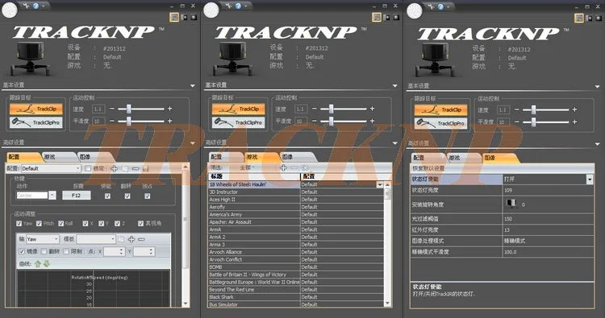The width and height of the screenshot is (605, 318).
Task: Click the game list vertical scrollbar down arrow
Action: pos(387,304)
